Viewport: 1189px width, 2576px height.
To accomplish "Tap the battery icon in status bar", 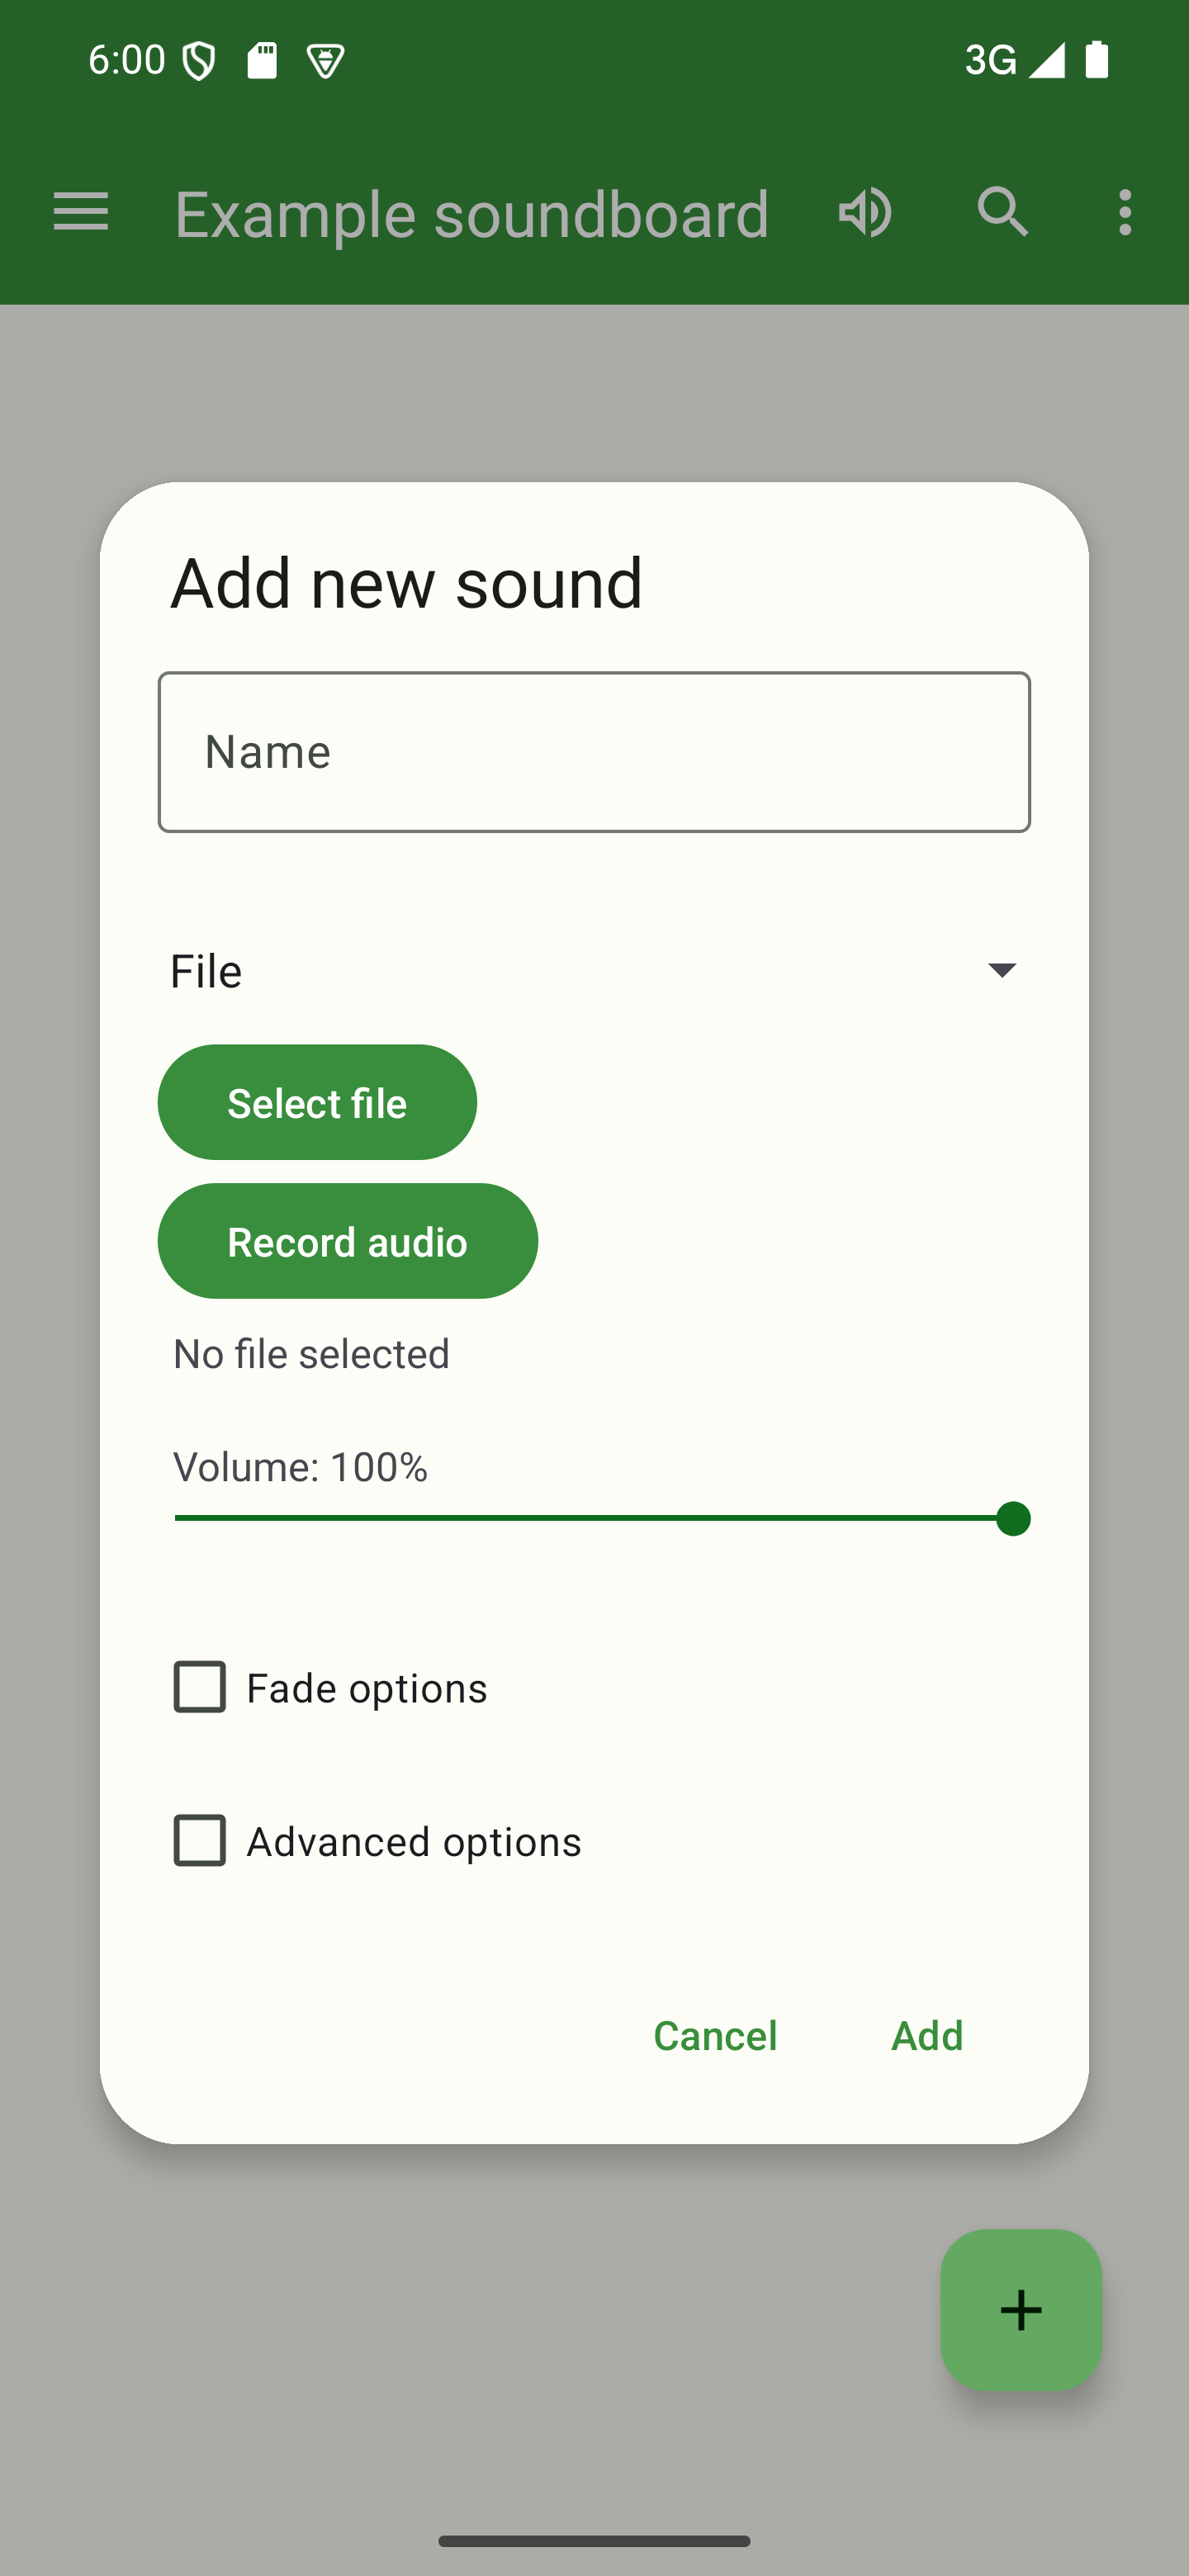I will (1097, 60).
